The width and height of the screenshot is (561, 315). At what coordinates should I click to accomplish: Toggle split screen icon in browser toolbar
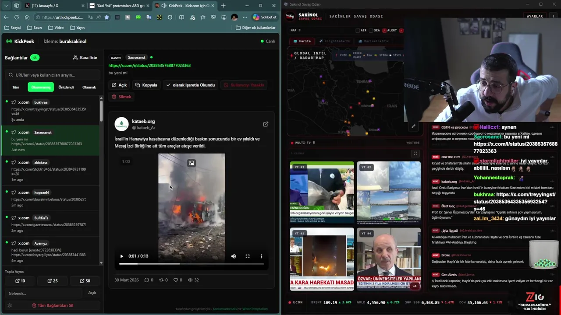pyautogui.click(x=181, y=17)
